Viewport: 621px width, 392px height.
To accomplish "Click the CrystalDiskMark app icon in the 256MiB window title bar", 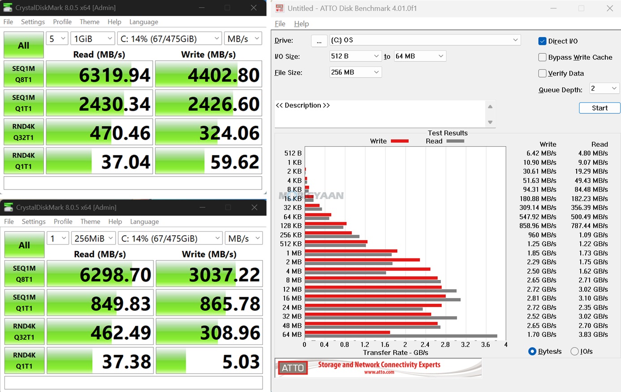I will (x=9, y=207).
